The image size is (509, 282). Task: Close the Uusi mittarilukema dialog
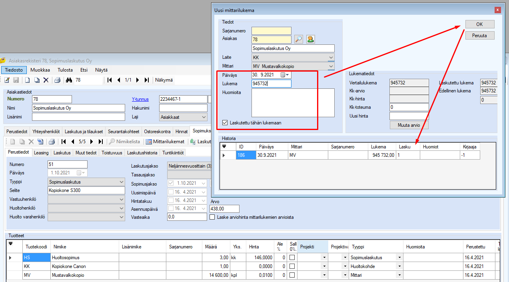[x=497, y=10]
